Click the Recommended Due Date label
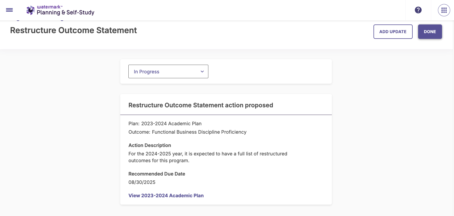Image resolution: width=454 pixels, height=216 pixels. pos(157,174)
